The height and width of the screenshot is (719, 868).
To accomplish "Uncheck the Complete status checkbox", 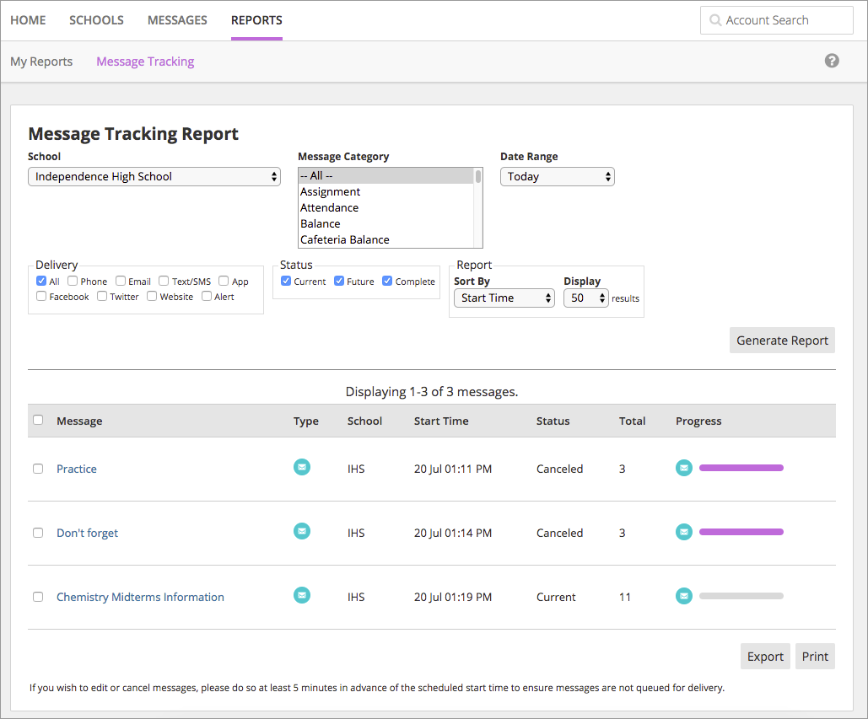I will [x=387, y=281].
